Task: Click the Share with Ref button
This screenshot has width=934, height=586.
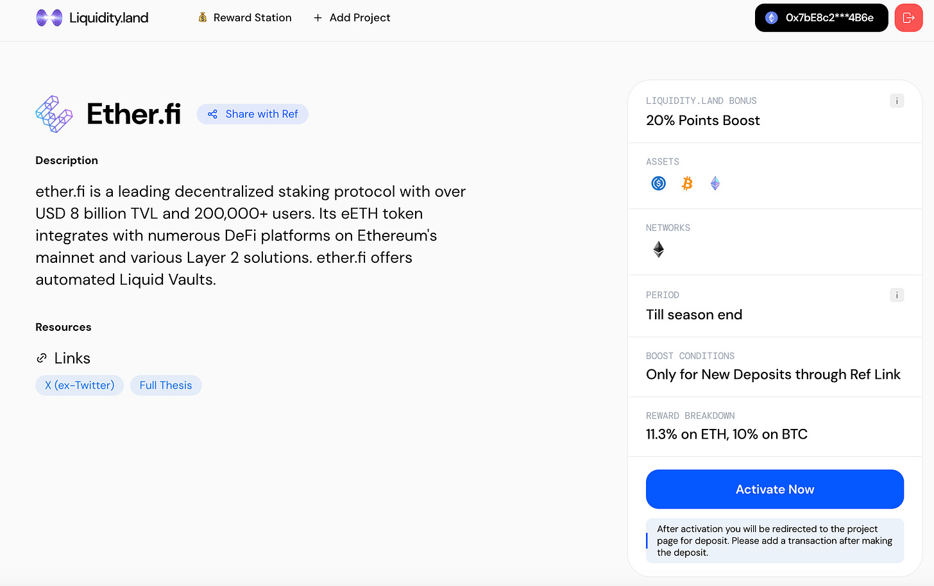Action: 252,114
